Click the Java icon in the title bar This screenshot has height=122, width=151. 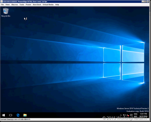tap(2, 2)
